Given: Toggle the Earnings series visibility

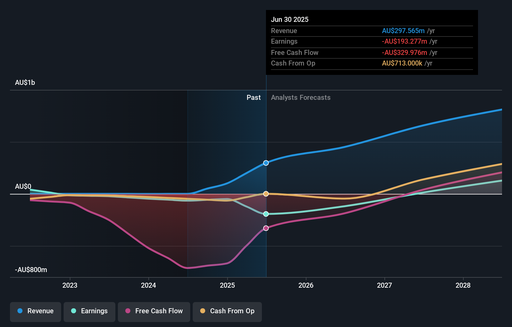Looking at the screenshot, I should tap(89, 311).
